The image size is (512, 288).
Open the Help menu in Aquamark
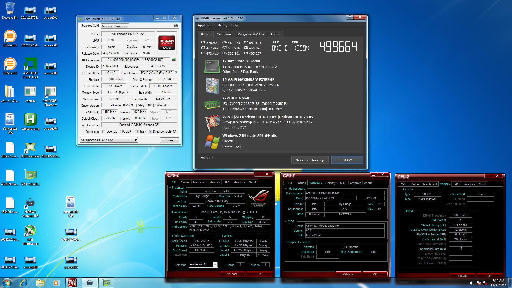[x=234, y=25]
